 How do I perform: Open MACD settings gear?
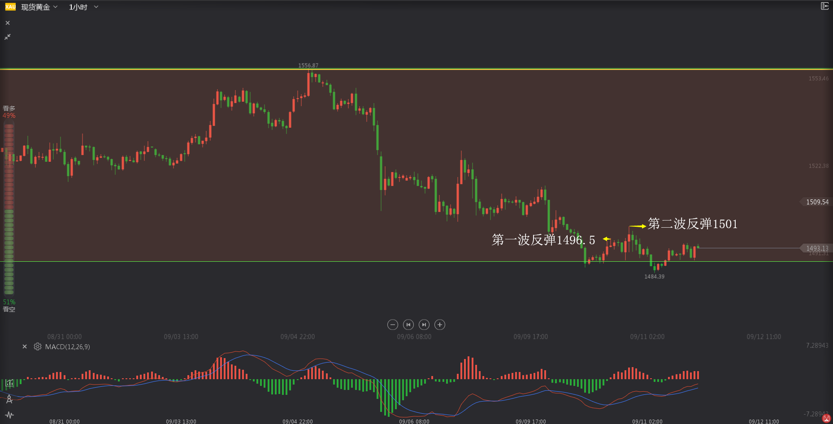tap(38, 346)
